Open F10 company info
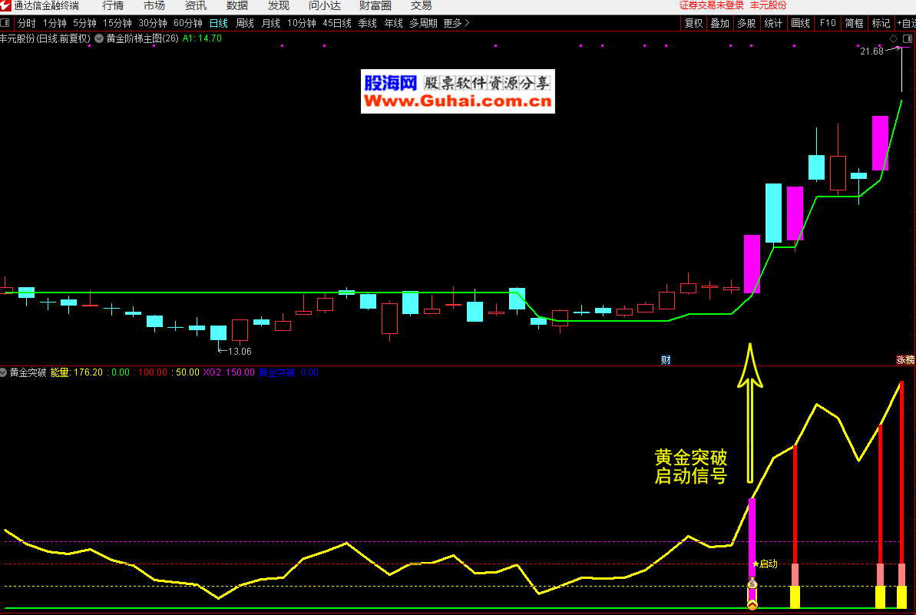This screenshot has height=615, width=916. (827, 23)
